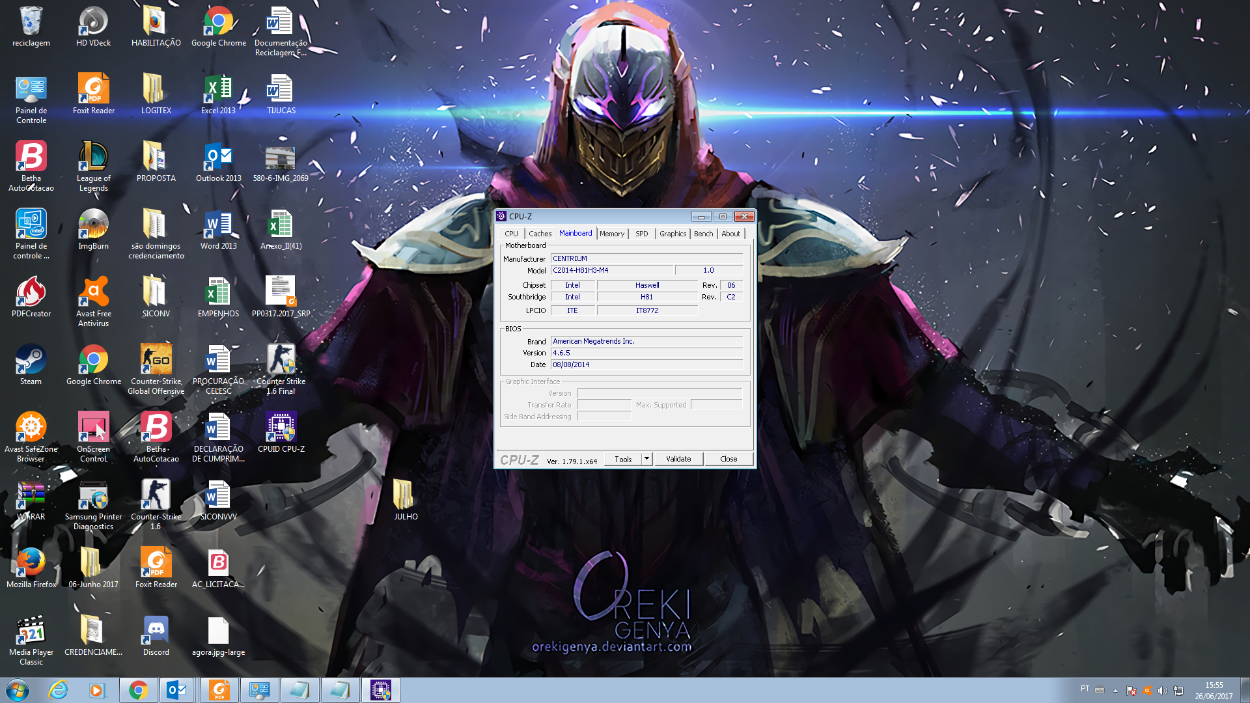The image size is (1250, 703).
Task: Open the CPUID CPU-Z desktop shortcut
Action: tap(281, 431)
